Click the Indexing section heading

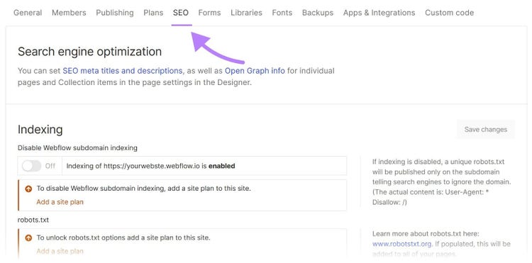click(x=40, y=130)
